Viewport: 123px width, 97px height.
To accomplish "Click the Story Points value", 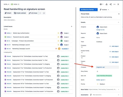I will [97, 71].
